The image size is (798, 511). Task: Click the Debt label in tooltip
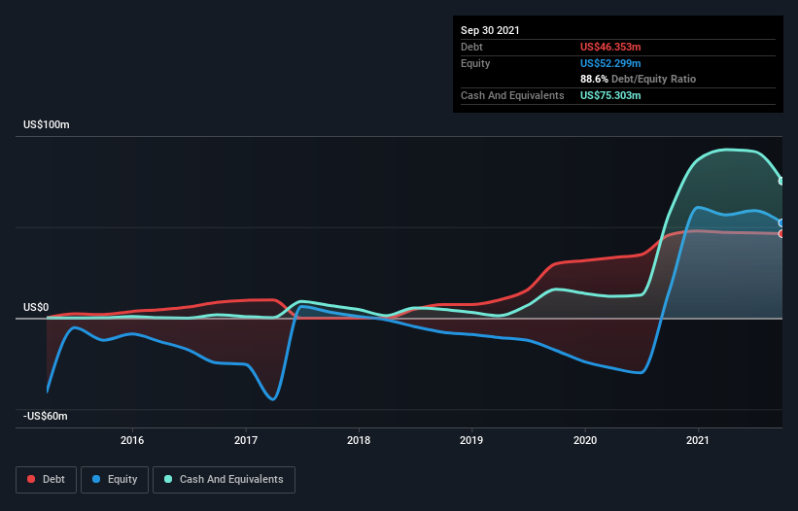pyautogui.click(x=471, y=47)
